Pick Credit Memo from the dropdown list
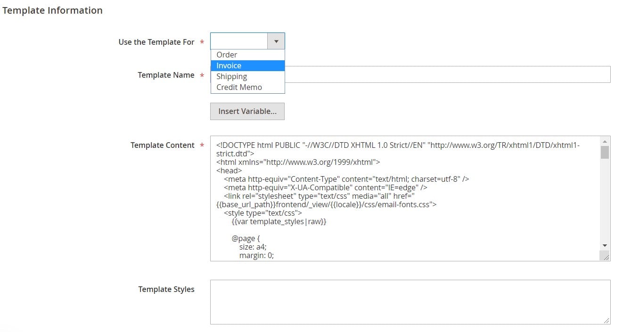The height and width of the screenshot is (332, 623). coord(247,87)
